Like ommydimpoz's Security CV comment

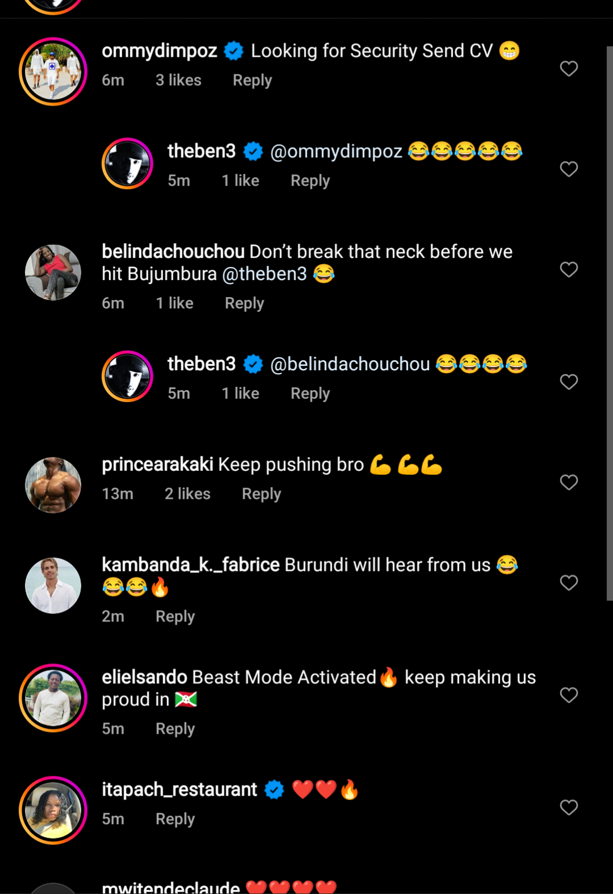pos(569,69)
